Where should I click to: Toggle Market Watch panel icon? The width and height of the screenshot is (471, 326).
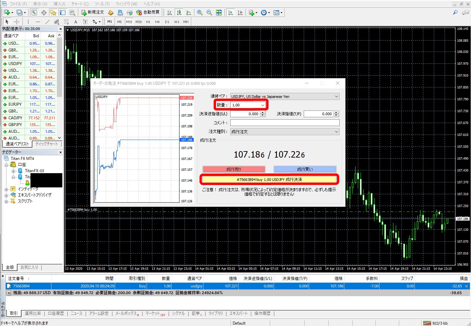point(34,13)
